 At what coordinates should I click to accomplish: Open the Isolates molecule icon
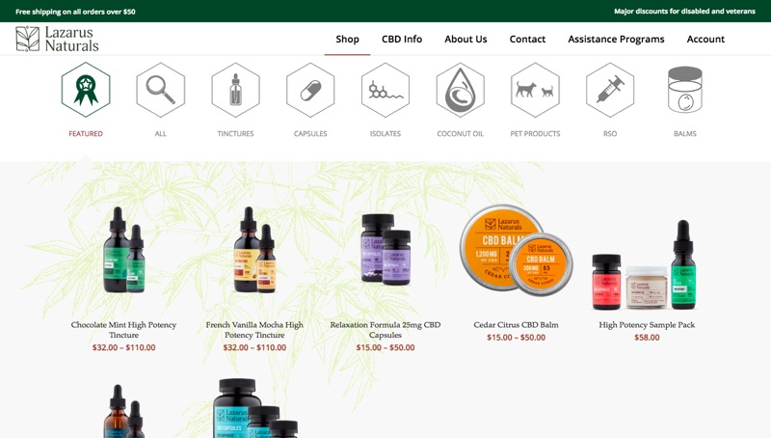click(x=385, y=90)
